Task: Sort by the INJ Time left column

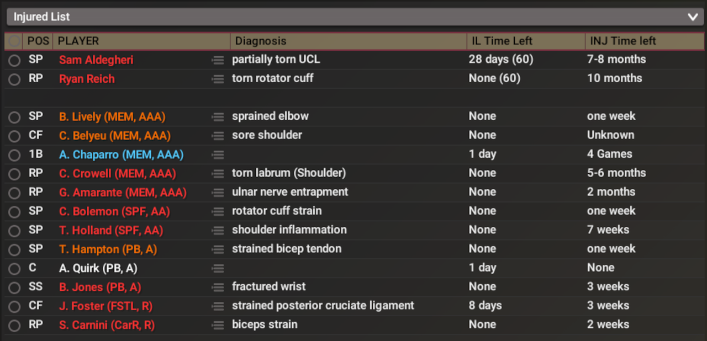Action: point(622,41)
